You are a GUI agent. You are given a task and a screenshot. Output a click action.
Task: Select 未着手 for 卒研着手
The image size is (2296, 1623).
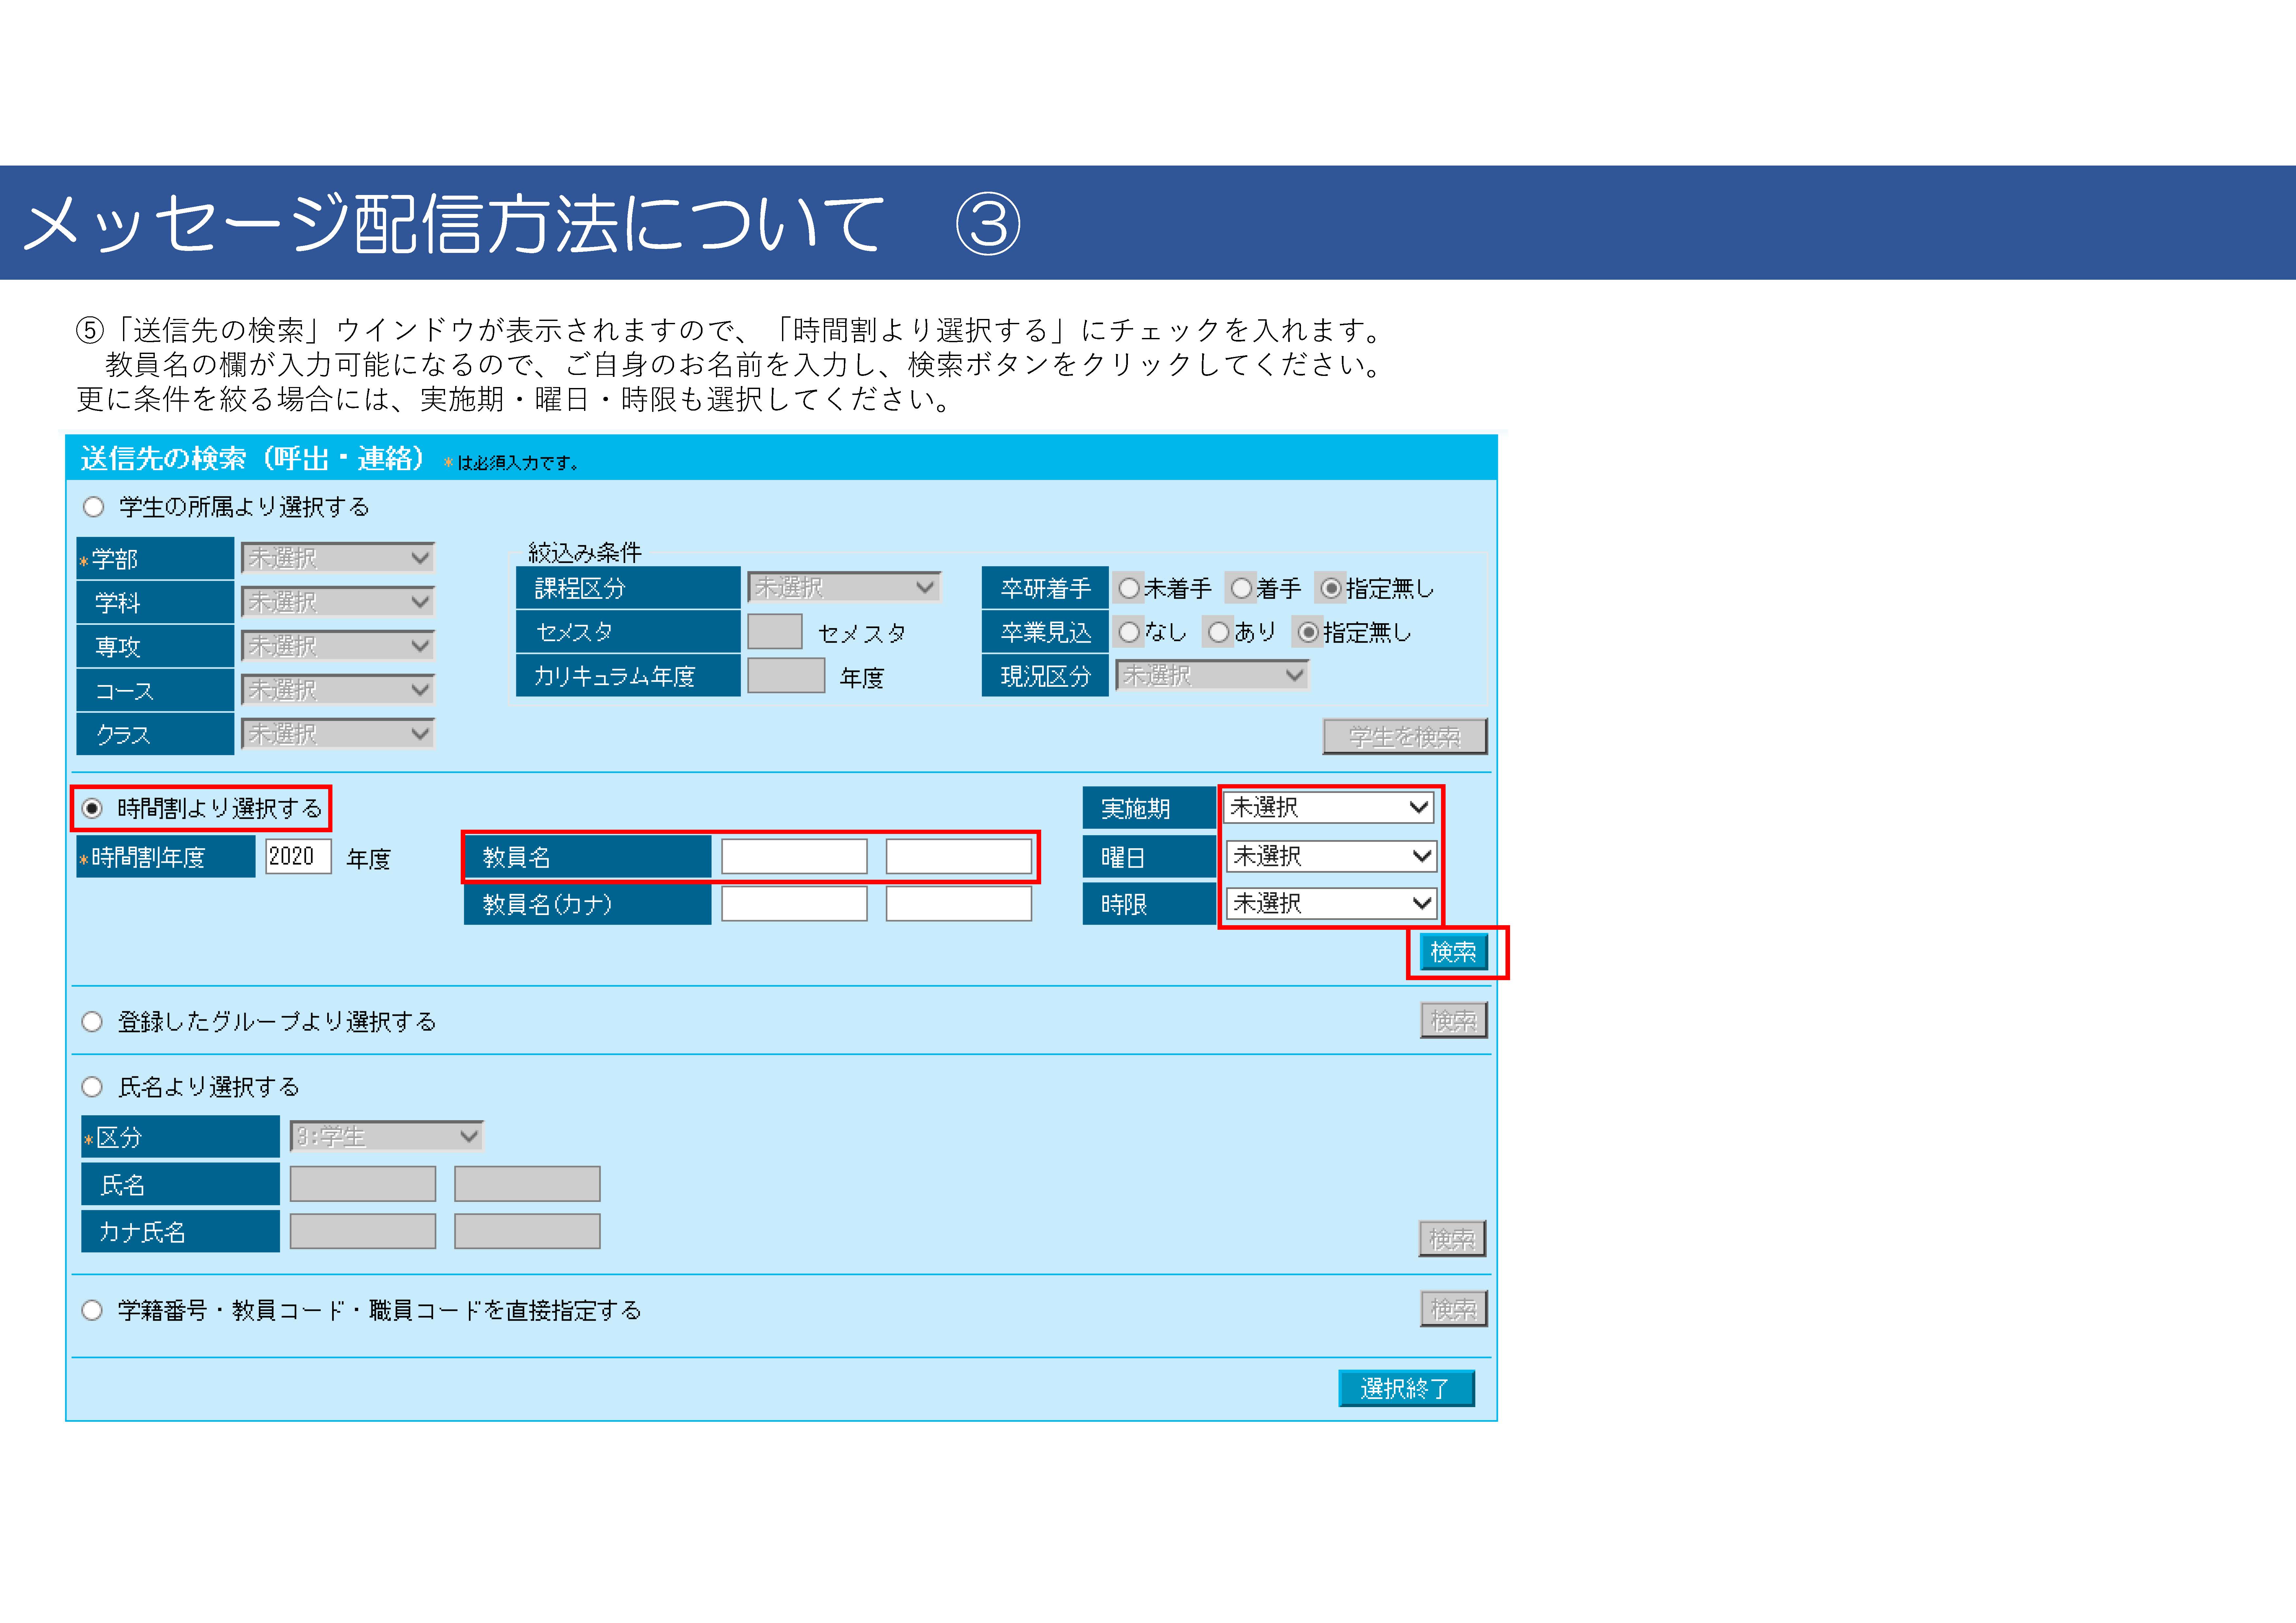tap(1129, 588)
